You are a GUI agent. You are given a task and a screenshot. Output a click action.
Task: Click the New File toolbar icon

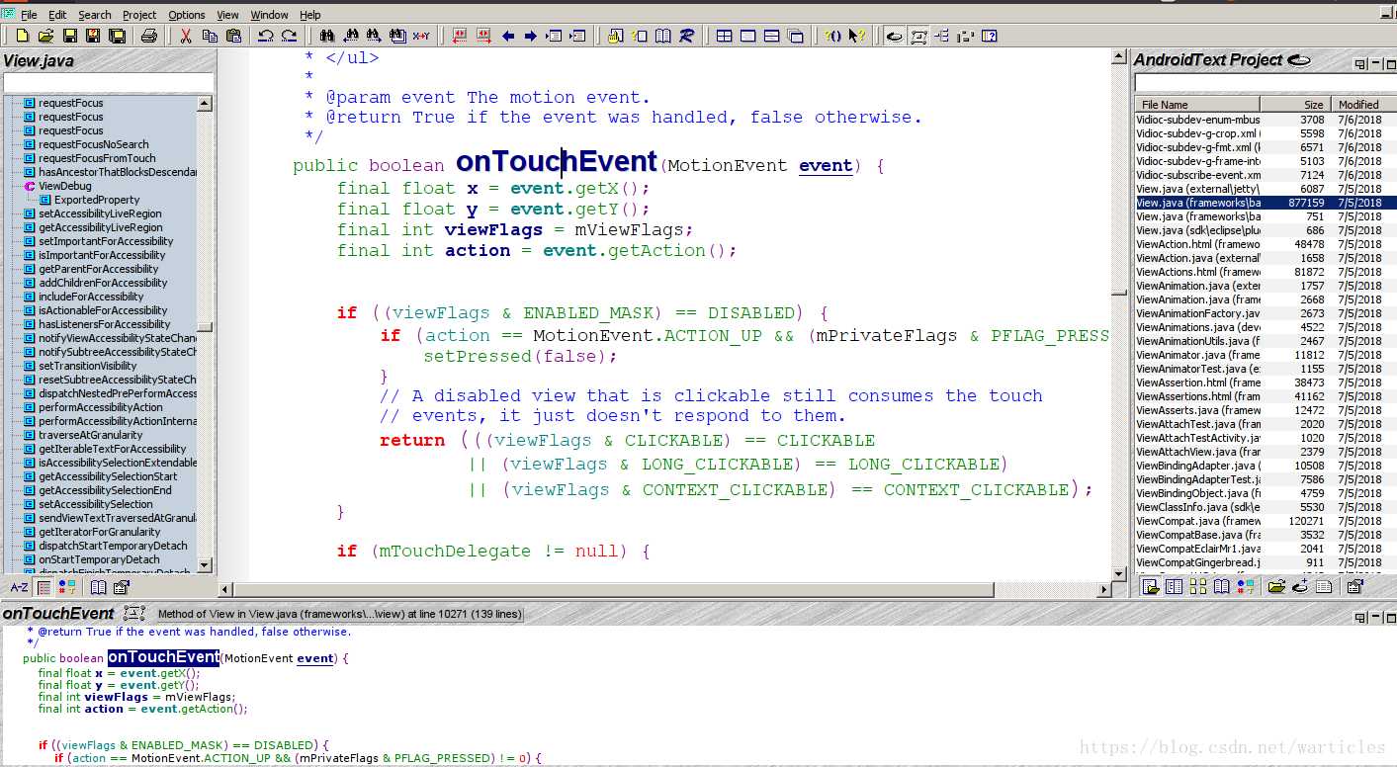[x=22, y=36]
